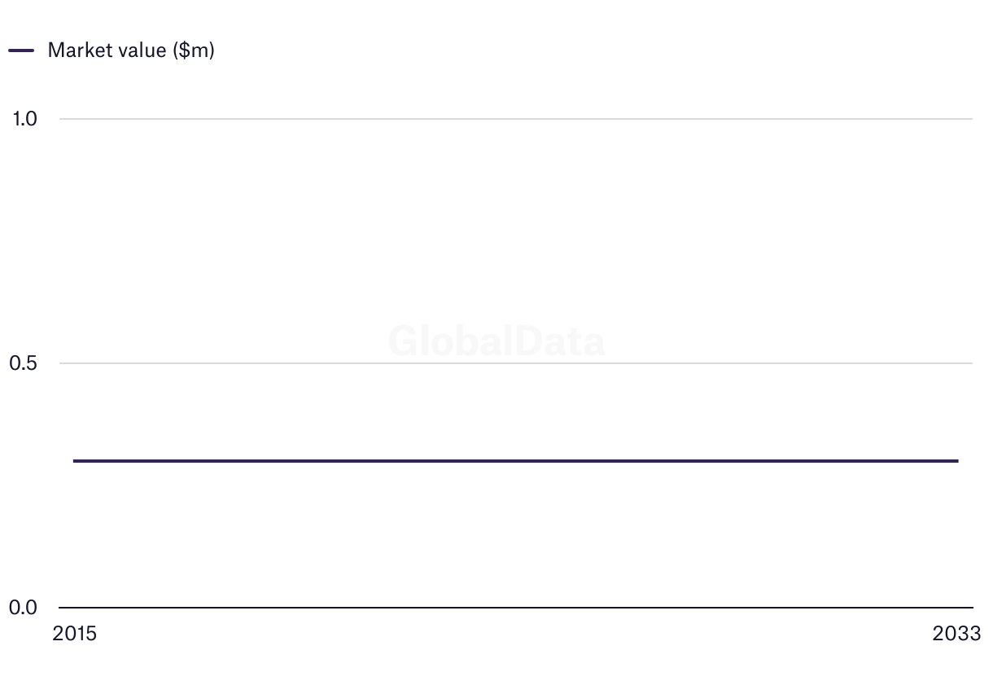The image size is (993, 681).
Task: Select the 2033 x-axis label
Action: (957, 634)
